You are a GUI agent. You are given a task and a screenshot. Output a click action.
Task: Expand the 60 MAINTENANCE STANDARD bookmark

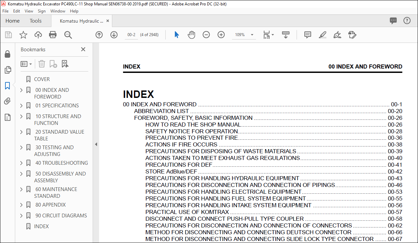tap(21, 189)
